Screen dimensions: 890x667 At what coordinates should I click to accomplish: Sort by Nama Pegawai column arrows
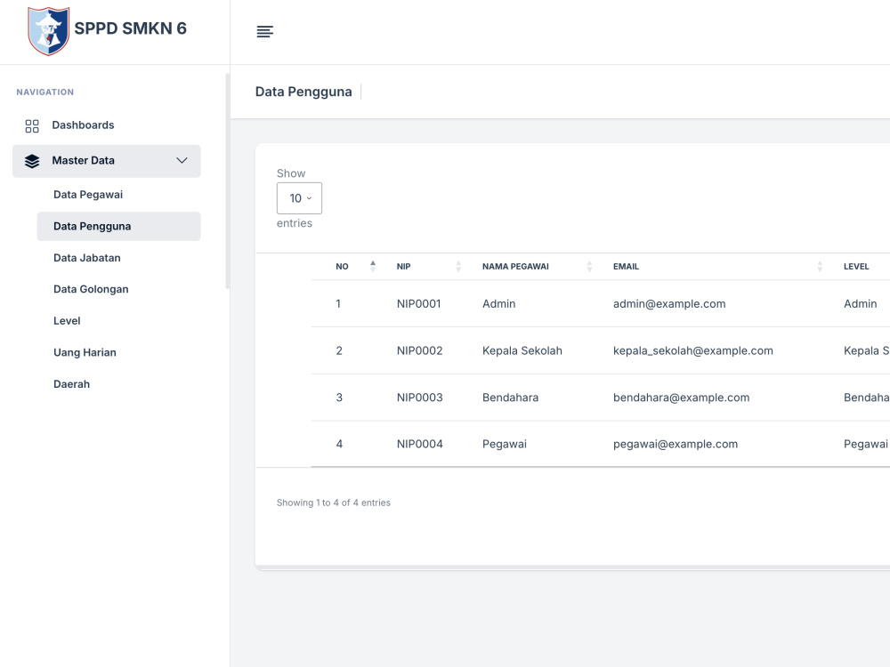[x=589, y=266]
